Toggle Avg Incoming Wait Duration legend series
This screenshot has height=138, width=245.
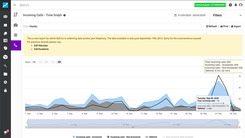pyautogui.click(x=178, y=137)
